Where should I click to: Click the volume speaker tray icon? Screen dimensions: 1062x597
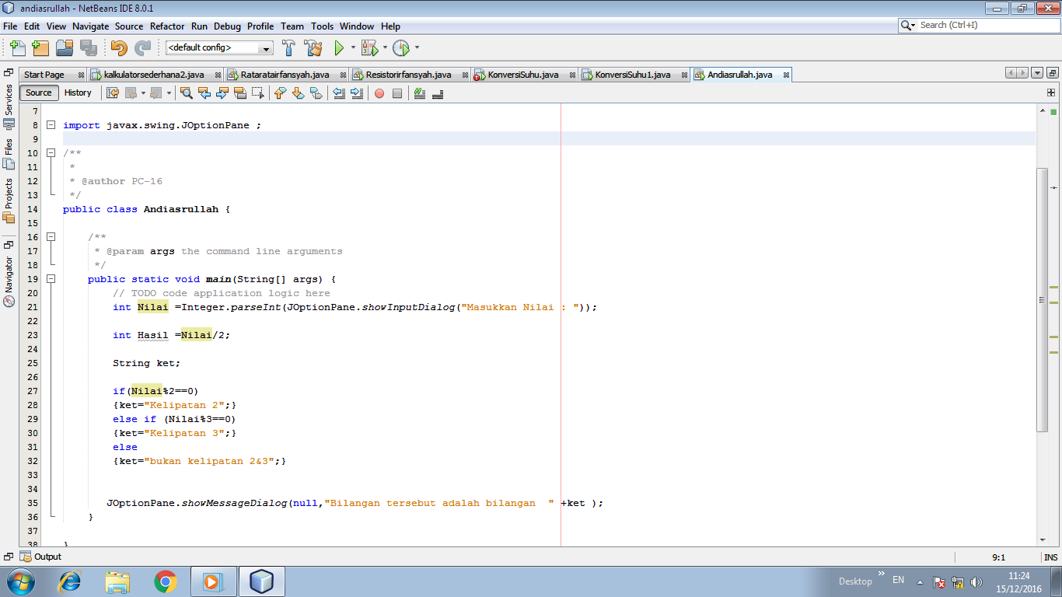[x=976, y=581]
